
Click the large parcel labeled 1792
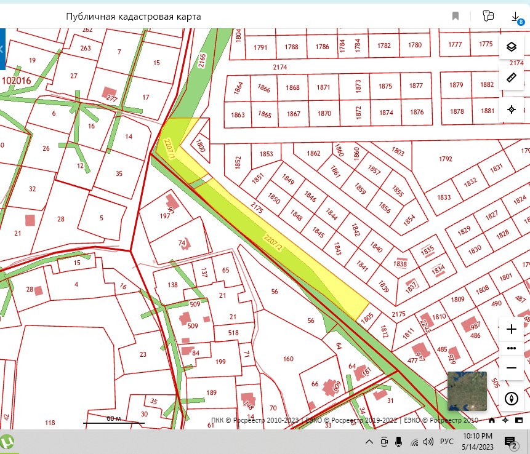click(445, 159)
